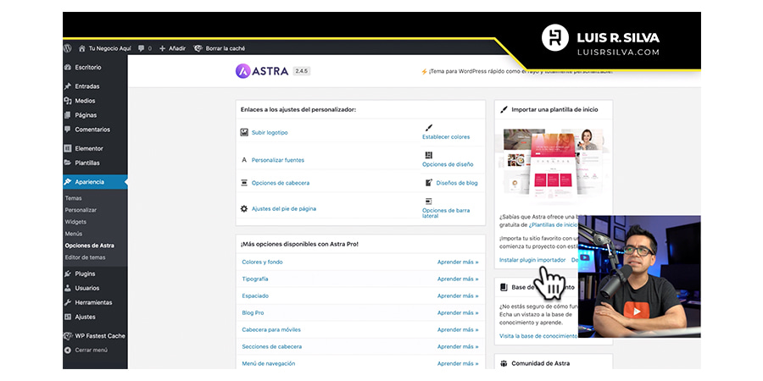
Task: Click the gear icon for Ajustes del pie de página
Action: 244,208
